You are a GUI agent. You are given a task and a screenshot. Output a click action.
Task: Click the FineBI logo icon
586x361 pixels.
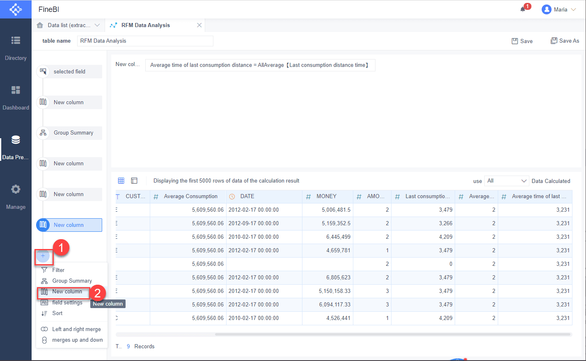(x=16, y=9)
